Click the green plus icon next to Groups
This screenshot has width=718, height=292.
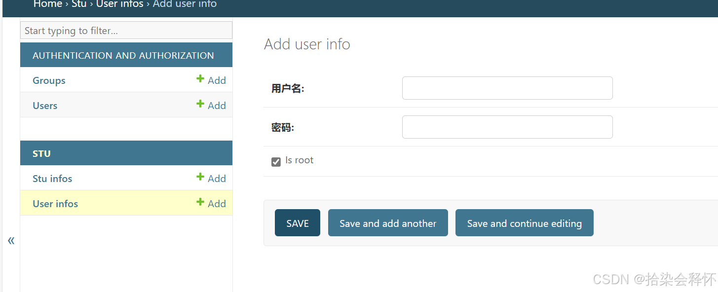(x=200, y=79)
